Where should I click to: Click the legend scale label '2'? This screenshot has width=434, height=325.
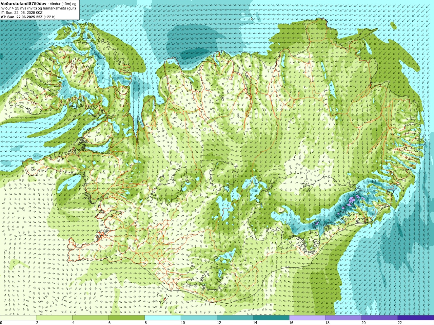pos(37,323)
